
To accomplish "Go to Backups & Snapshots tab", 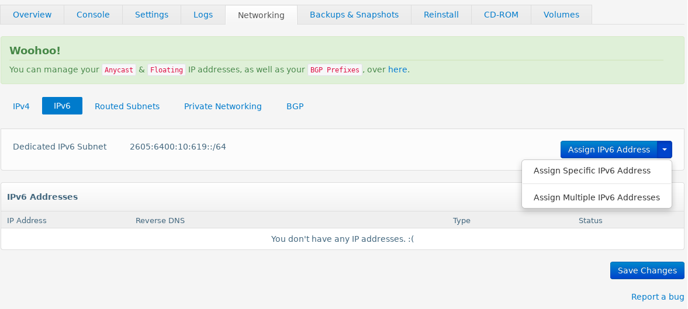I will tap(354, 15).
